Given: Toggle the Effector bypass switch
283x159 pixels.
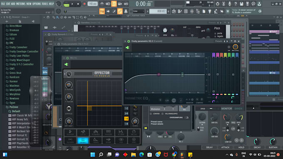Looking at the screenshot, I should coord(69,108).
